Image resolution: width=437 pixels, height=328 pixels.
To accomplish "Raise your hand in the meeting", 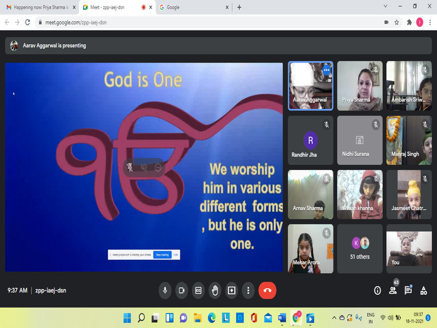I will (215, 291).
